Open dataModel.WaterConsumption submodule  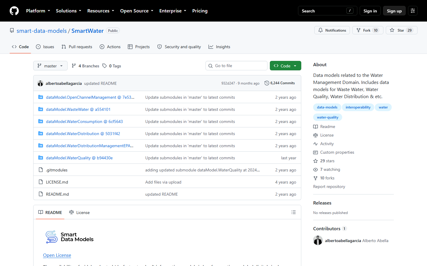84,121
